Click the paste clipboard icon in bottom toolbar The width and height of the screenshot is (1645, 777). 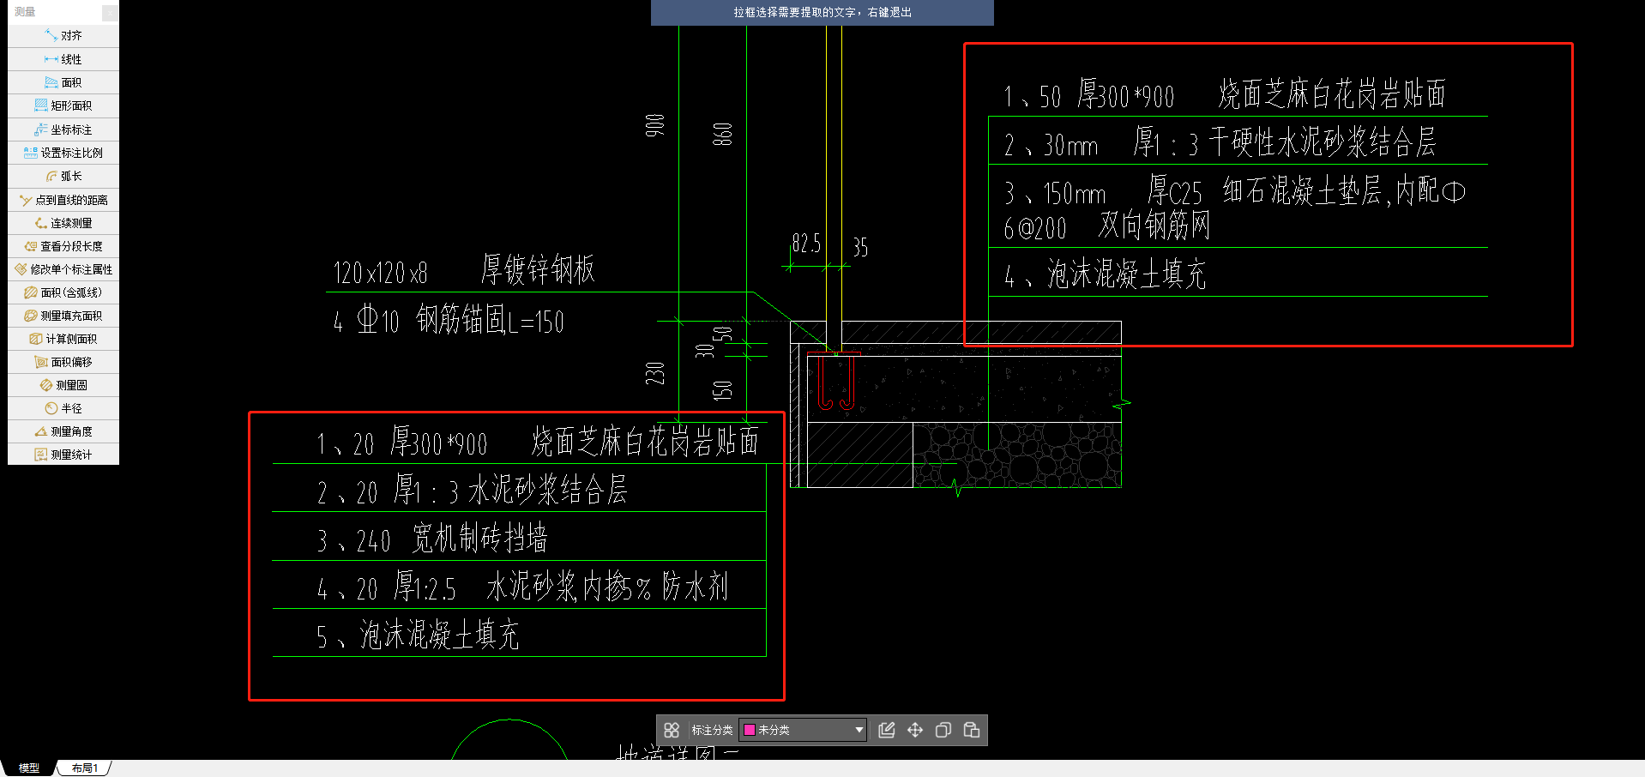[x=972, y=730]
